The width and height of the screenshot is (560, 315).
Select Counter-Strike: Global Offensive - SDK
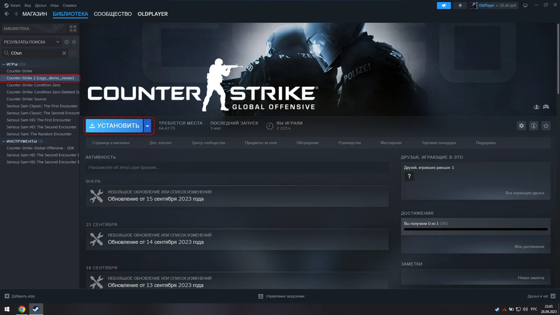pos(40,148)
